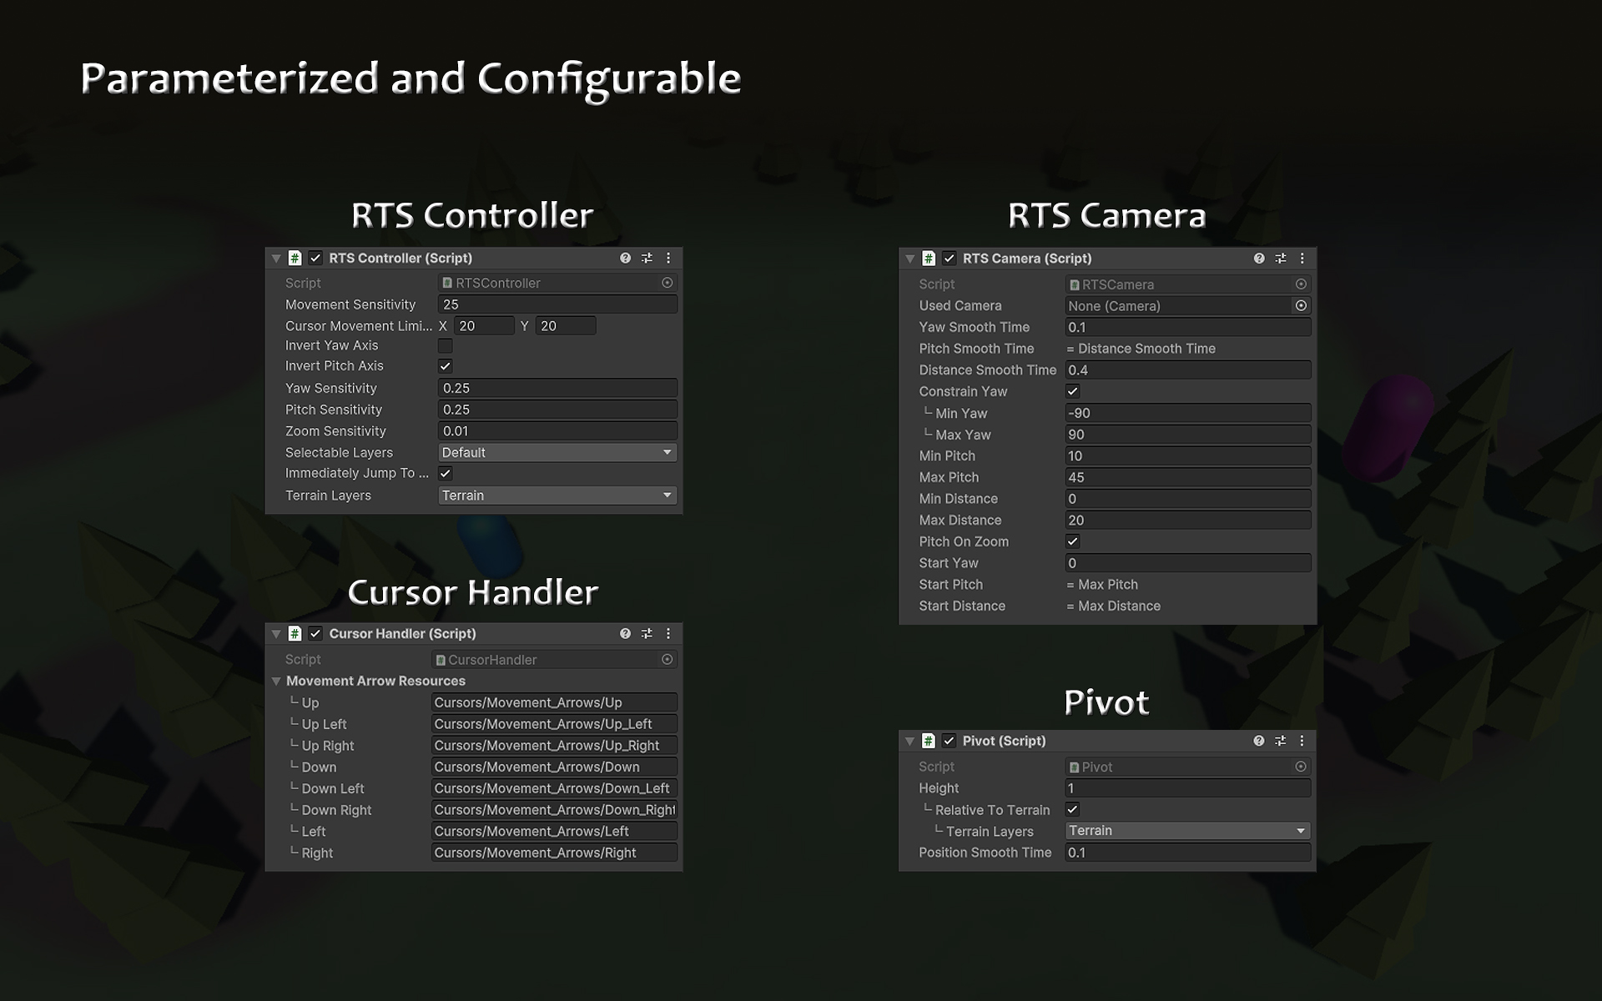
Task: Toggle Relative To Terrain checkbox
Action: point(1073,809)
